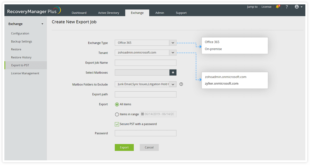Image resolution: width=310 pixels, height=165 pixels.
Task: Switch to the Dashboard tab
Action: click(79, 13)
